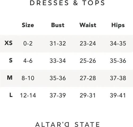Select the Waist column header
The image size is (133, 127).
pos(88,25)
